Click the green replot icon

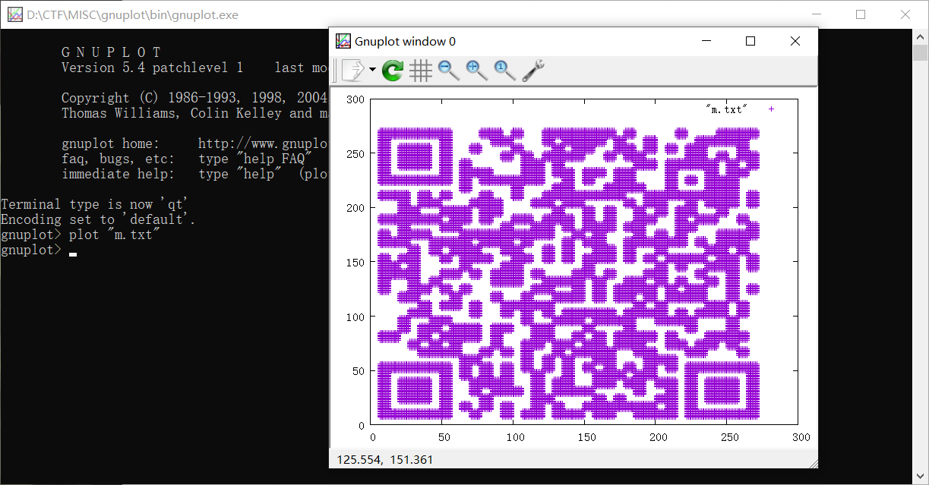tap(393, 71)
